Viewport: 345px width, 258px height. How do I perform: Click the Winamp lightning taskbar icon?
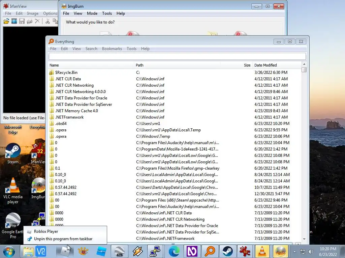click(x=137, y=251)
